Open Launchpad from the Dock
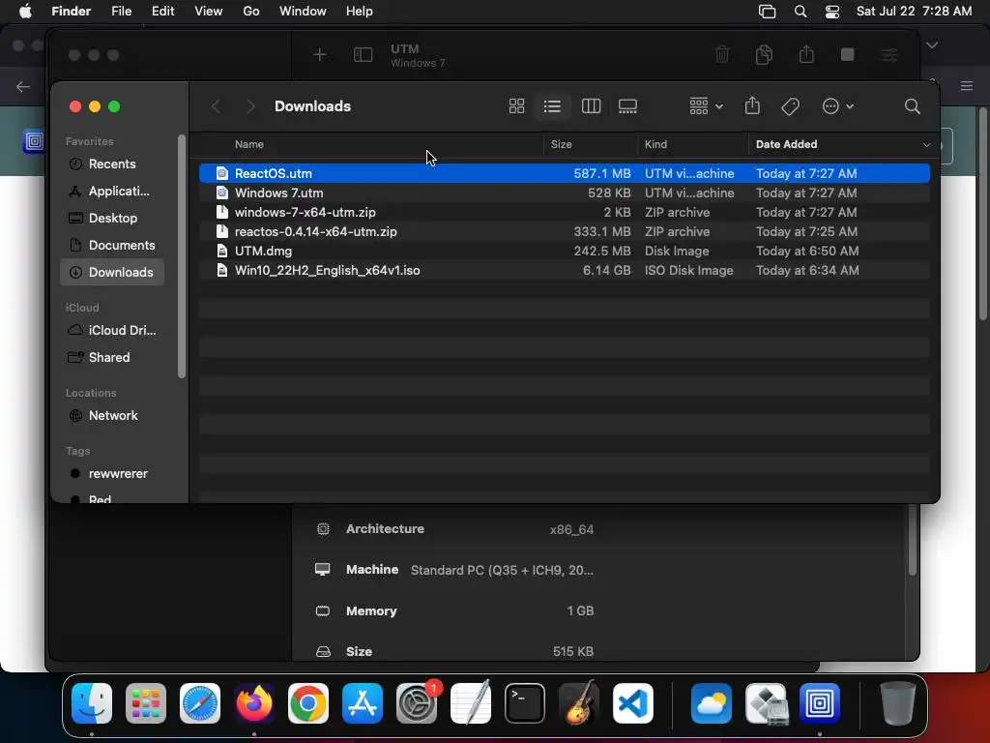 coord(146,703)
